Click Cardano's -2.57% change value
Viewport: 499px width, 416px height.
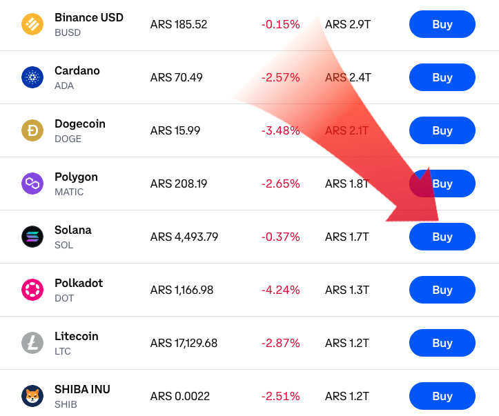(x=280, y=77)
